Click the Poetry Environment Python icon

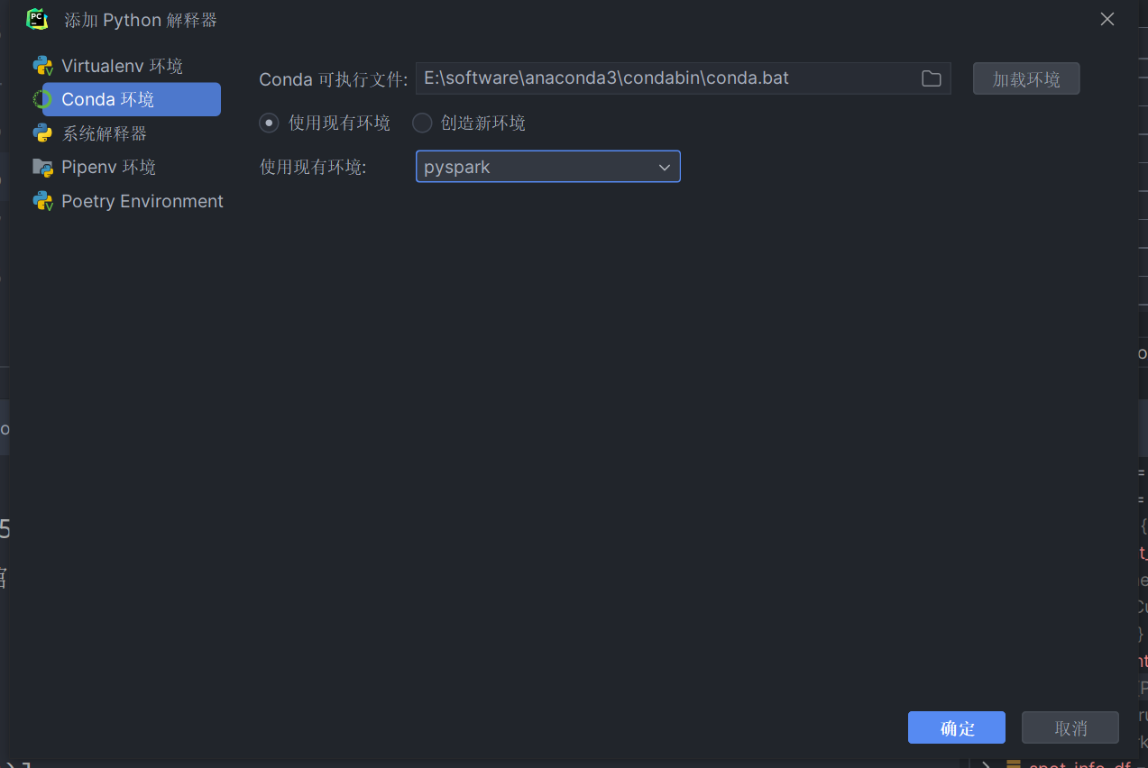pyautogui.click(x=42, y=201)
